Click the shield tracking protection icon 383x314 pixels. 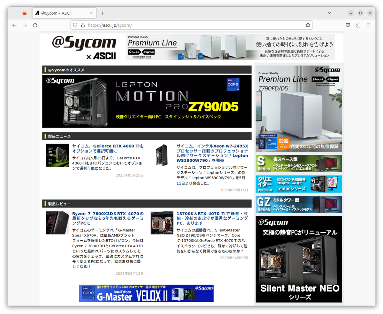(75, 25)
